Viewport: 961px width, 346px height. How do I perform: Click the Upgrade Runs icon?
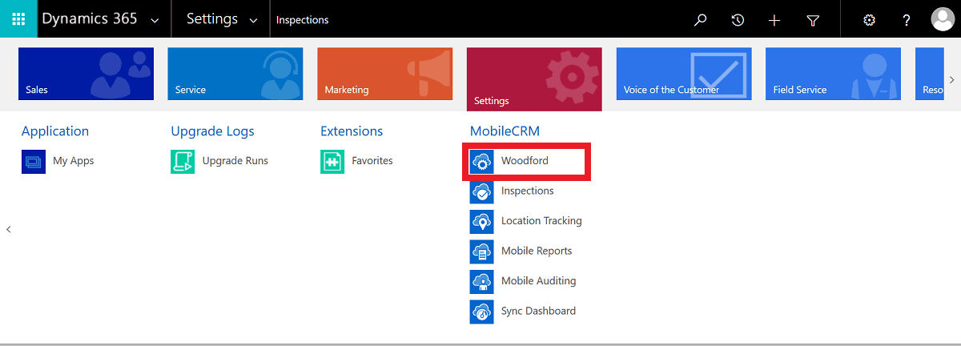183,161
